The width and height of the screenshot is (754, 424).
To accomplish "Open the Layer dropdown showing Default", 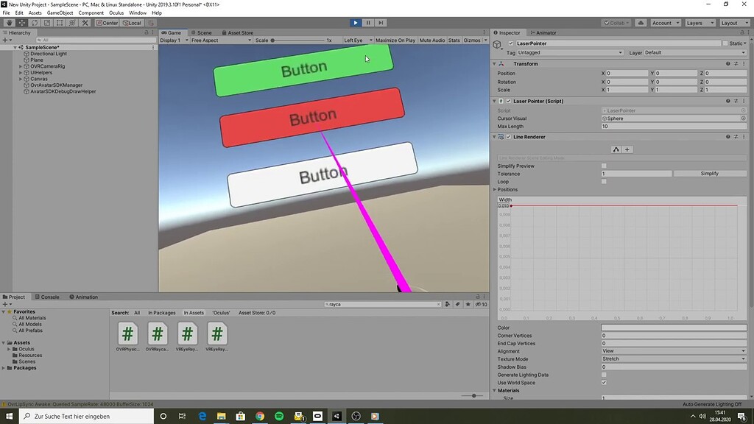I will [x=692, y=52].
